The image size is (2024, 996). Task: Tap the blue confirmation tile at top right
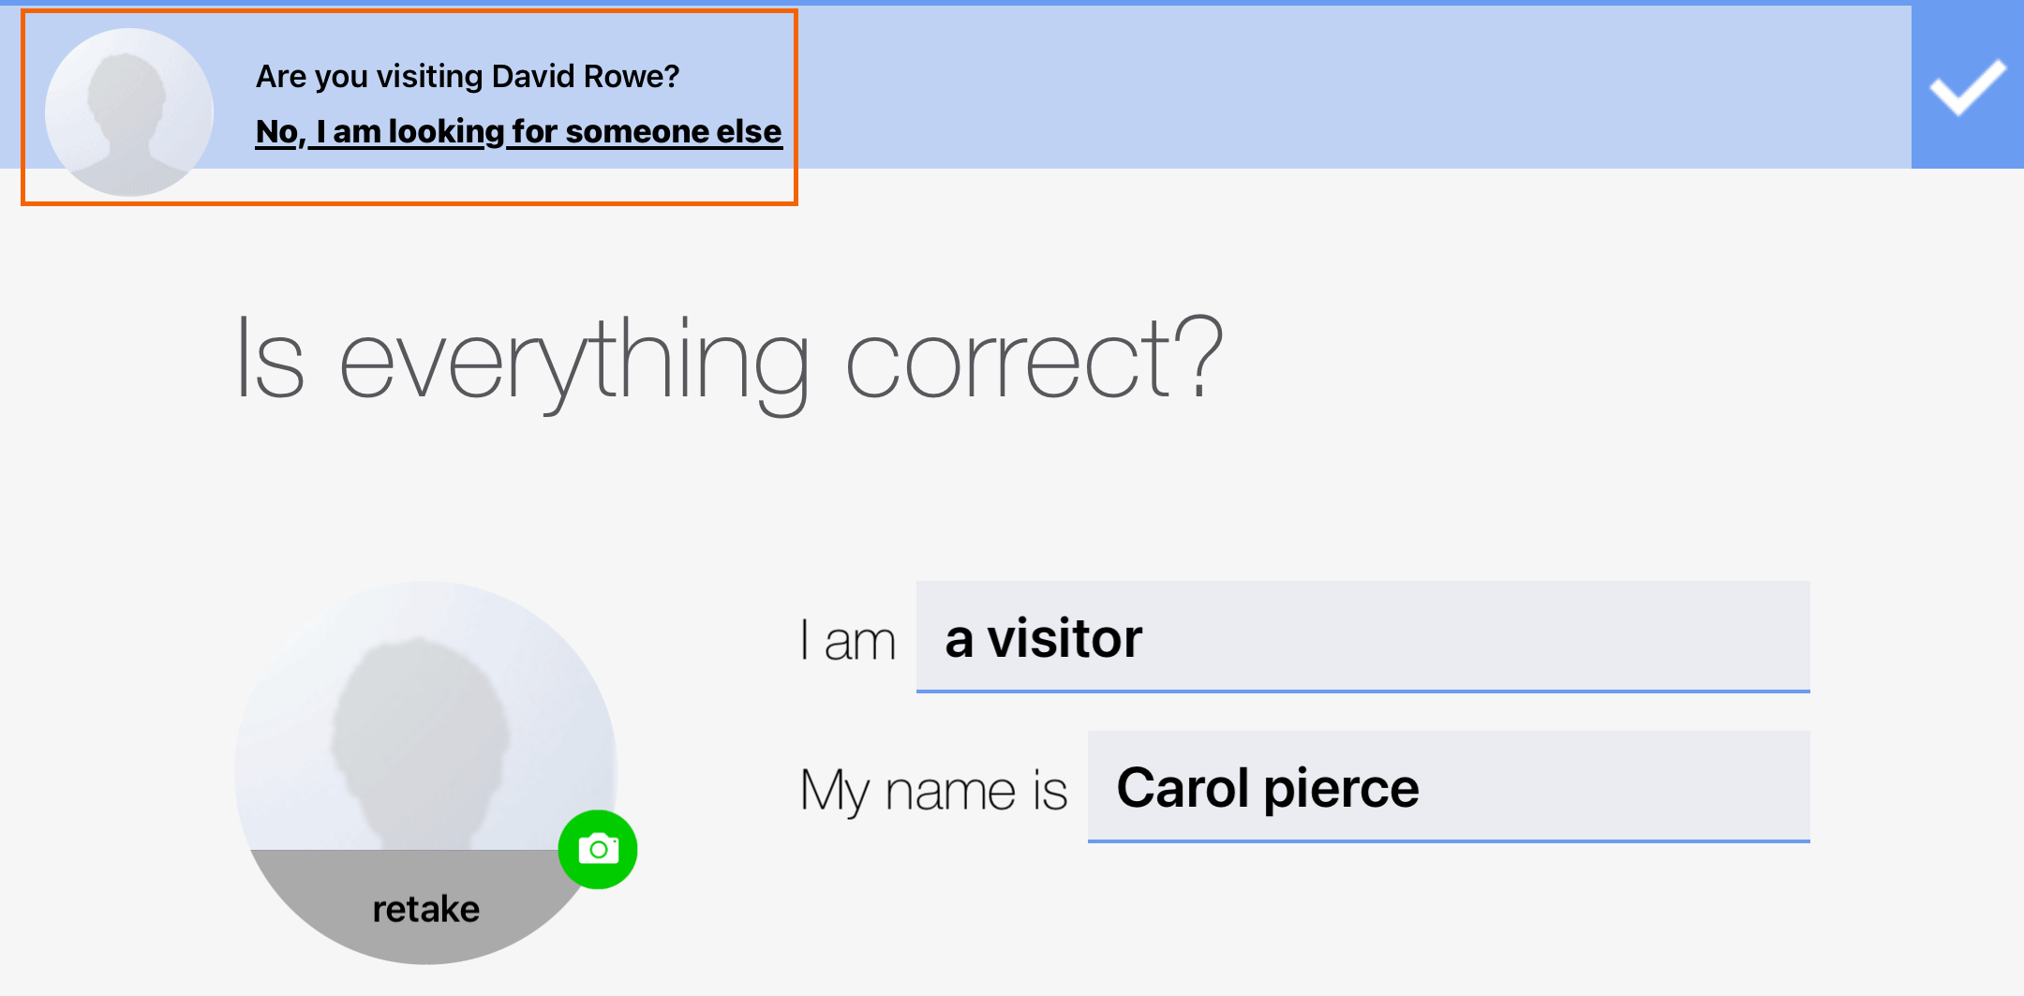(x=1969, y=89)
